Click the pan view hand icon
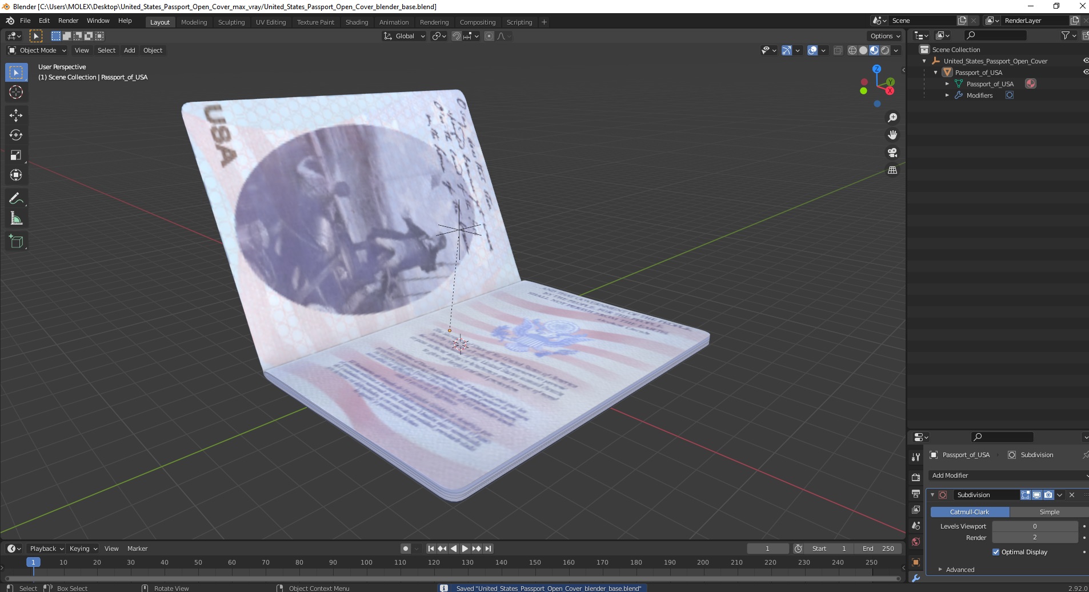This screenshot has height=592, width=1089. [x=892, y=135]
